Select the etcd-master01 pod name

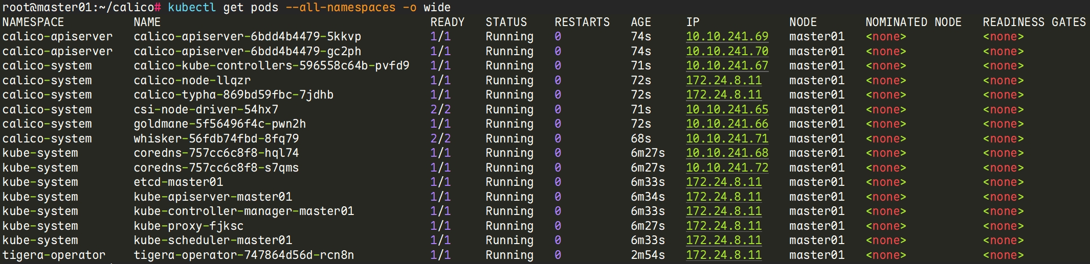[178, 182]
